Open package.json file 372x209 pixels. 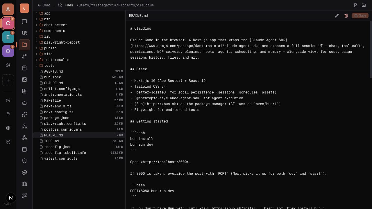point(79,118)
